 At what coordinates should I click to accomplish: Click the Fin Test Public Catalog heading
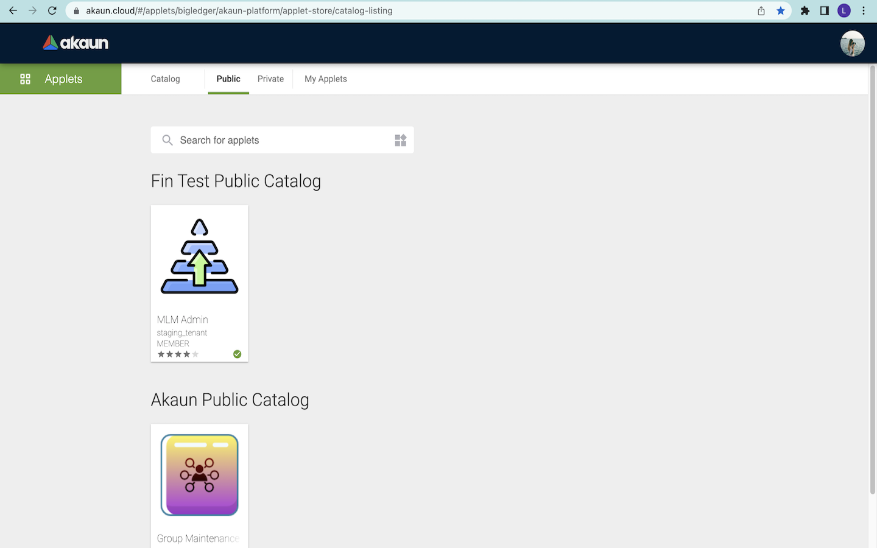click(x=236, y=181)
